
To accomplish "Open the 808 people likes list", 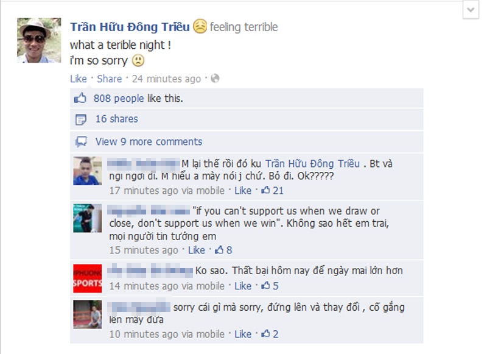I will [119, 99].
